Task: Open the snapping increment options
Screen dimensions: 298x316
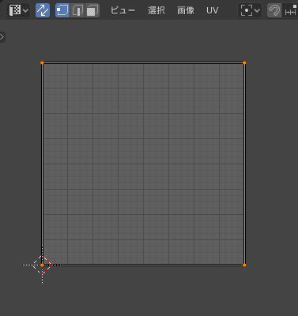Action: [x=290, y=10]
